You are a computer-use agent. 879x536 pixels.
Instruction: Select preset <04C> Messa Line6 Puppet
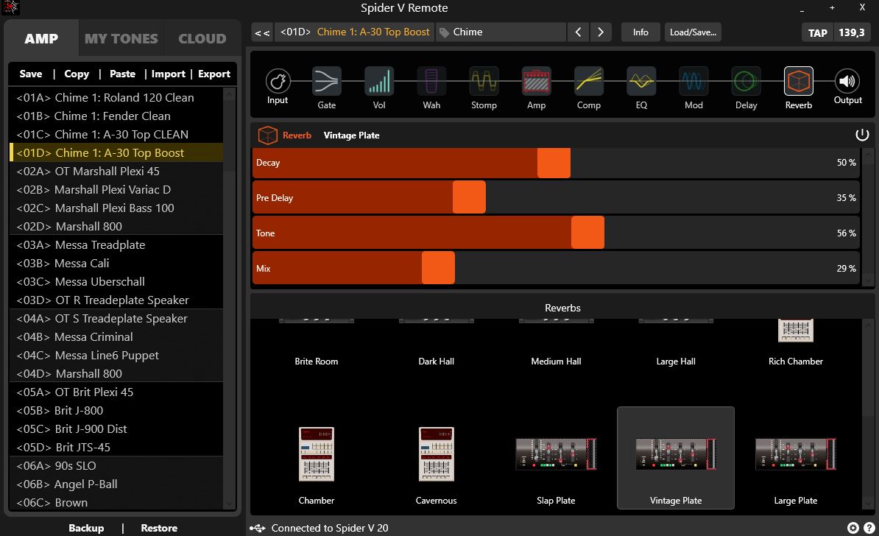pyautogui.click(x=116, y=356)
